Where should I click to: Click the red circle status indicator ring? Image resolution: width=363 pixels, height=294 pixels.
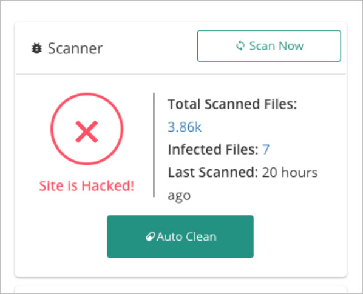point(87,129)
